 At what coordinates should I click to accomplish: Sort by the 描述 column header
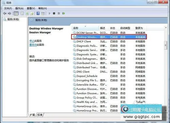[104, 28]
